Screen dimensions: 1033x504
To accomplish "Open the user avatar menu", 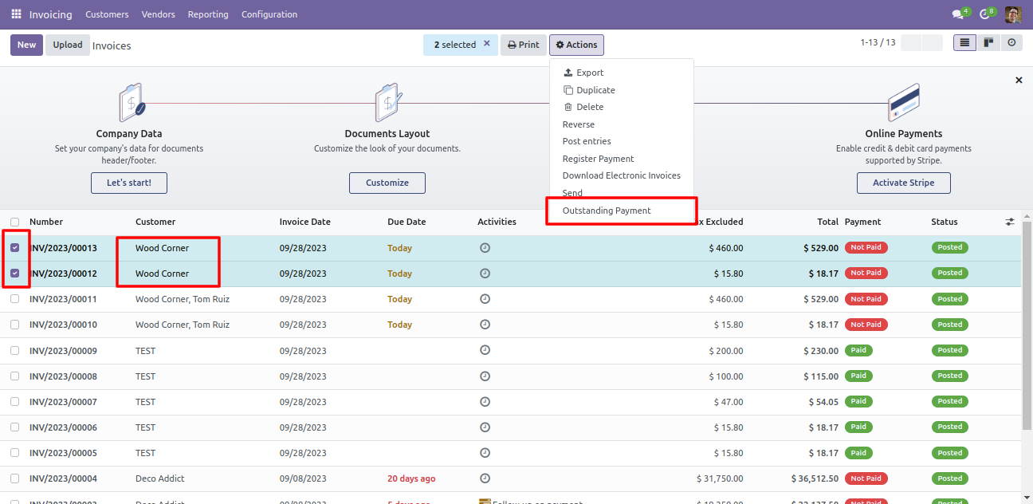I will [x=1012, y=14].
